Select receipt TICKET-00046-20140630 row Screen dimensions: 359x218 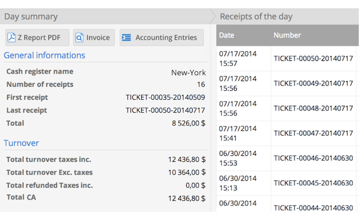(x=288, y=158)
